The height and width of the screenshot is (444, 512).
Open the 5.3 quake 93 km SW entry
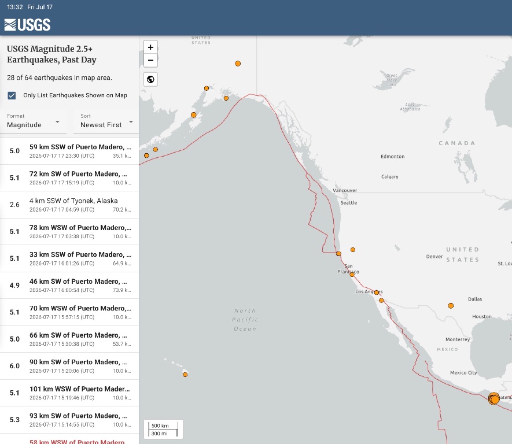[x=69, y=420]
